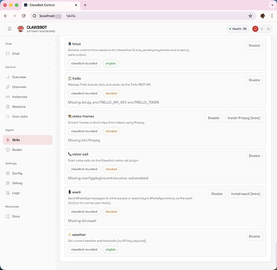Click the trello skill icon
This screenshot has height=270, width=277.
tap(70, 78)
